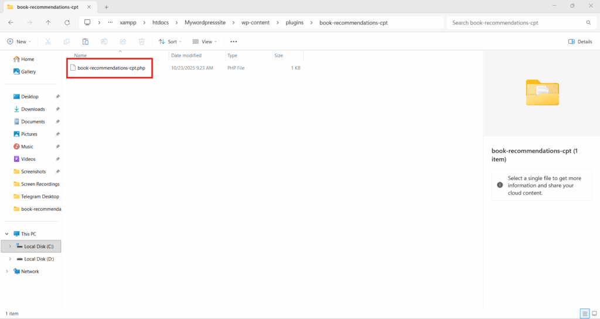Image resolution: width=600 pixels, height=319 pixels.
Task: Click the Forward navigation arrow
Action: tap(29, 23)
